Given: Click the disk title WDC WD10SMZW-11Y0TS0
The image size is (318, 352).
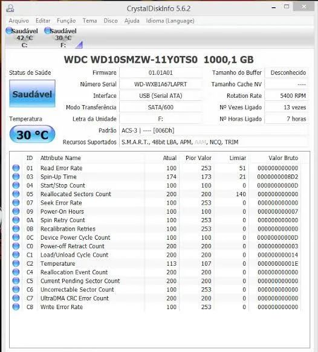Looking at the screenshot, I should (131, 60).
